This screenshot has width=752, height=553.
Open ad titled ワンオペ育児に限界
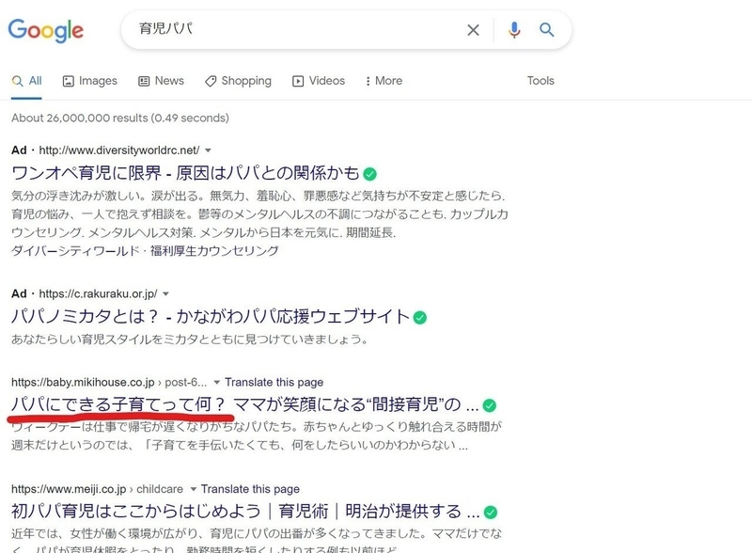click(x=185, y=173)
